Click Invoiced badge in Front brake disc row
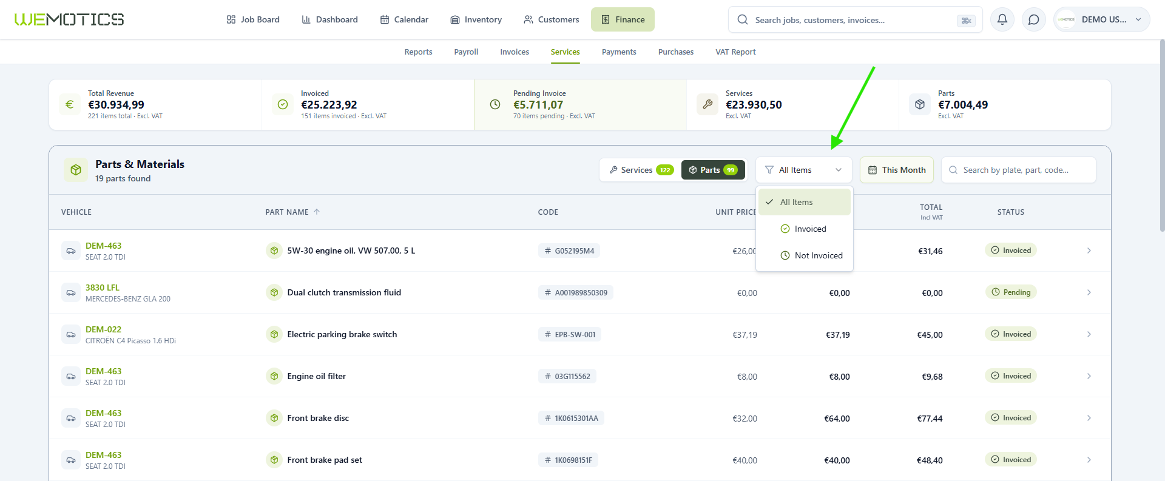 point(1011,418)
